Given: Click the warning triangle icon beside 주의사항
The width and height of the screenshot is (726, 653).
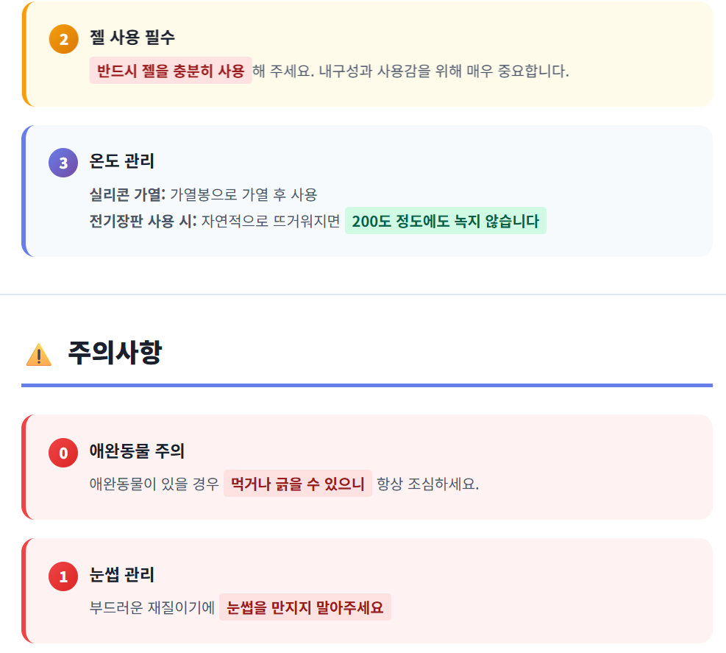Looking at the screenshot, I should (39, 355).
